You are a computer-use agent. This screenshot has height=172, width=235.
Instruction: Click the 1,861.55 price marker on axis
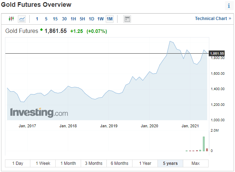pos(217,53)
